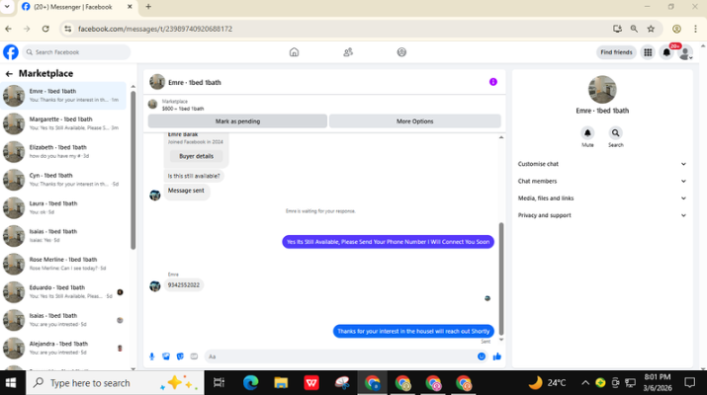Open Chrome three-dot menu
Image resolution: width=707 pixels, height=395 pixels.
tap(695, 29)
